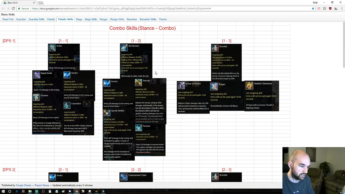Image resolution: width=345 pixels, height=194 pixels.
Task: Switch to Chrome in the taskbar
Action: point(77,192)
